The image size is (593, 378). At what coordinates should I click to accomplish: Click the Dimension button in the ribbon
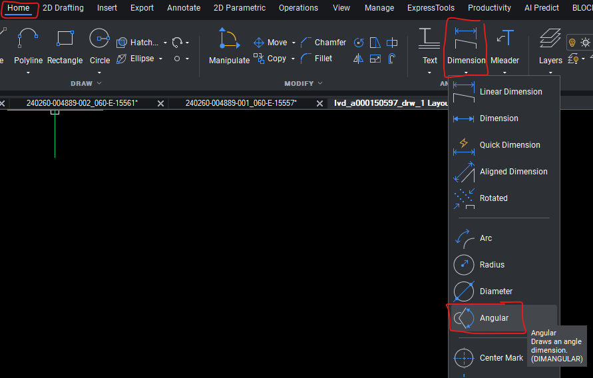466,46
